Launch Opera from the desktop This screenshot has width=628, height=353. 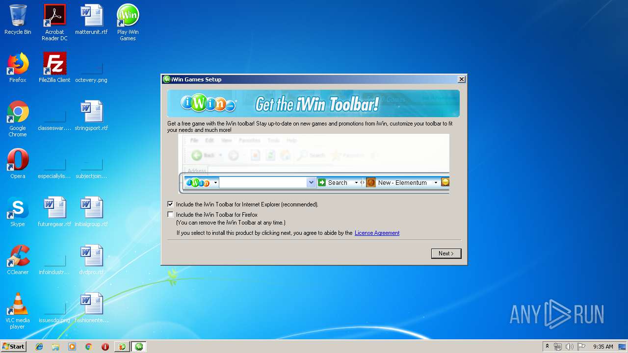point(18,164)
